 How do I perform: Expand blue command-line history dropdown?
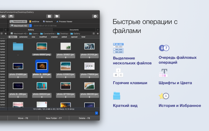pyautogui.click(x=97, y=113)
